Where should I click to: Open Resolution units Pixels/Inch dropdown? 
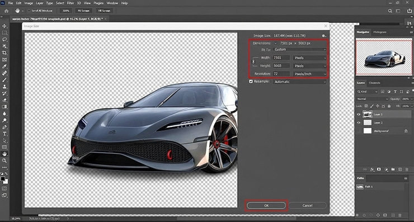point(310,74)
